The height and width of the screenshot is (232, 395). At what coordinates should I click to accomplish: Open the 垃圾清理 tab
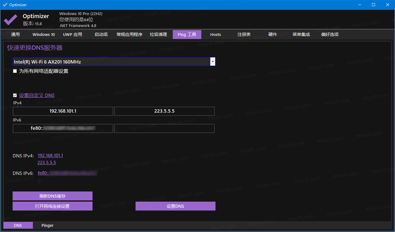click(x=158, y=34)
